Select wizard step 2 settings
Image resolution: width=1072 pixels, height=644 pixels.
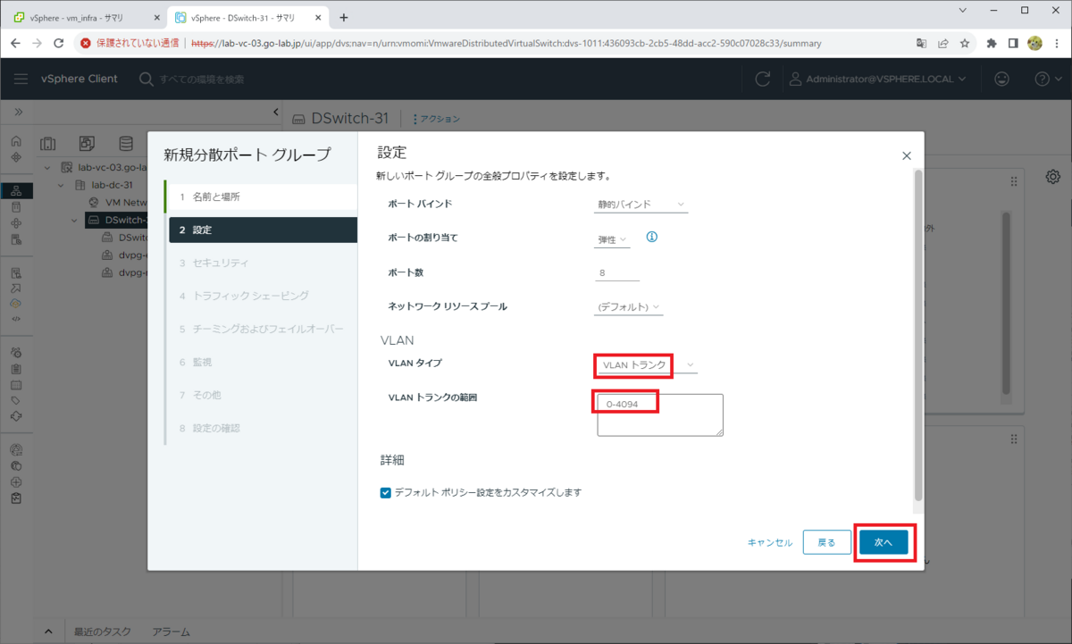click(x=263, y=230)
